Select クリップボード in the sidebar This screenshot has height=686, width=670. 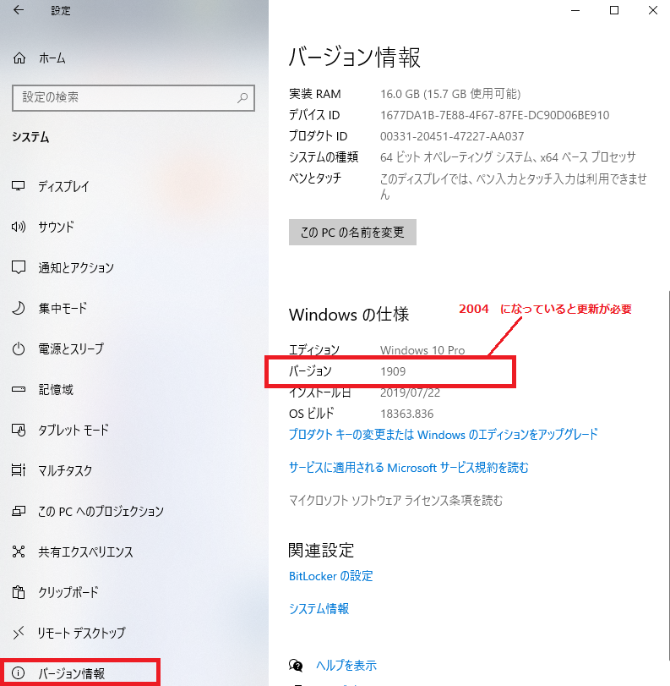[x=68, y=592]
